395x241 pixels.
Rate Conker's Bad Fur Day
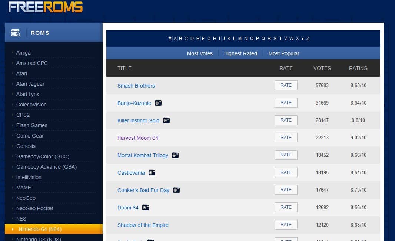(x=286, y=189)
